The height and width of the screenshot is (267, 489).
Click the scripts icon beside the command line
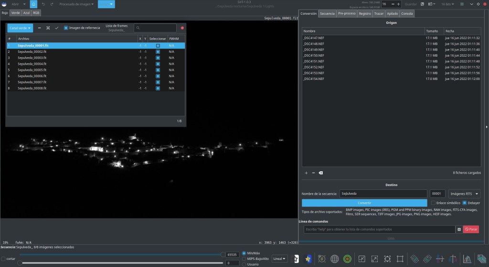(459, 229)
